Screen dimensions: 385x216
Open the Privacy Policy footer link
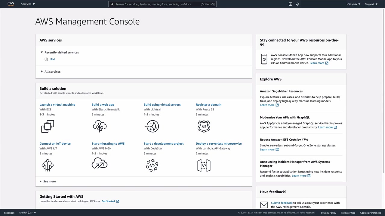(x=328, y=213)
